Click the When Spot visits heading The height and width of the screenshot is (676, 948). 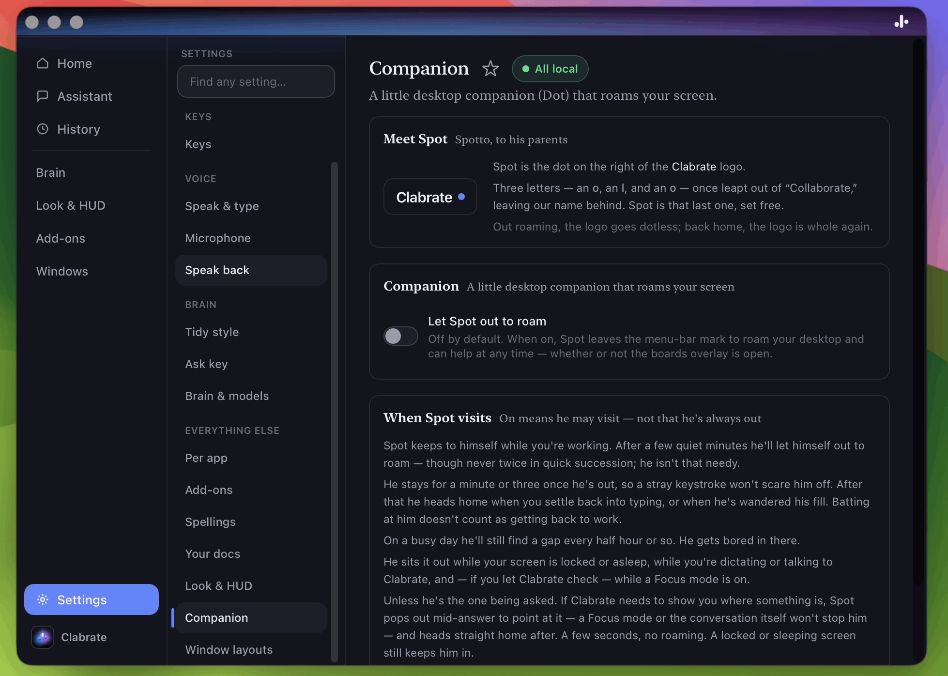click(437, 418)
